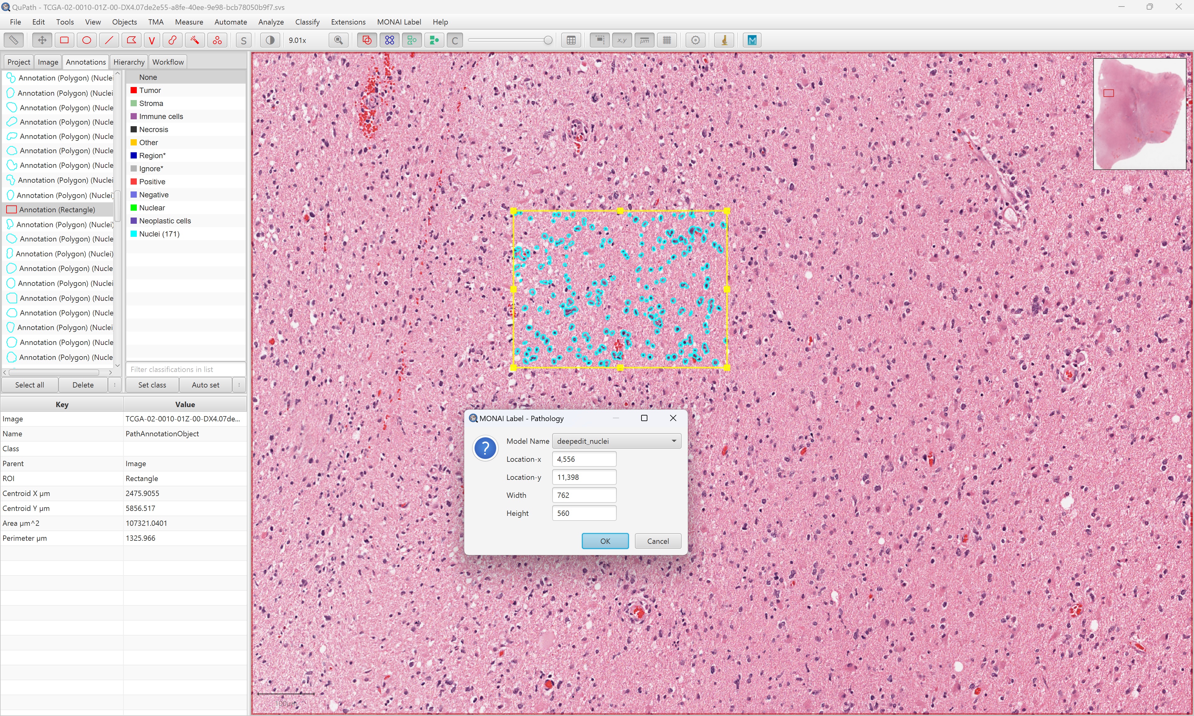The height and width of the screenshot is (716, 1194).
Task: Open Brightness and Contrast dialog
Action: click(x=270, y=40)
